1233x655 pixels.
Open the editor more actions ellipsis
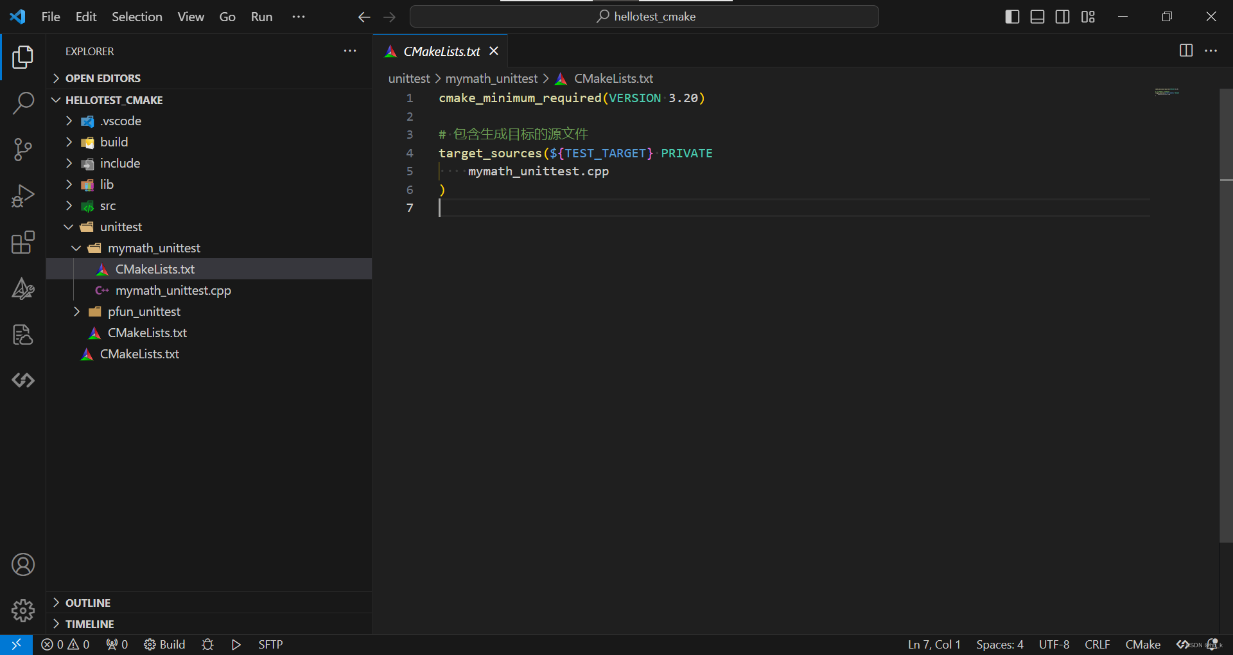point(1211,51)
